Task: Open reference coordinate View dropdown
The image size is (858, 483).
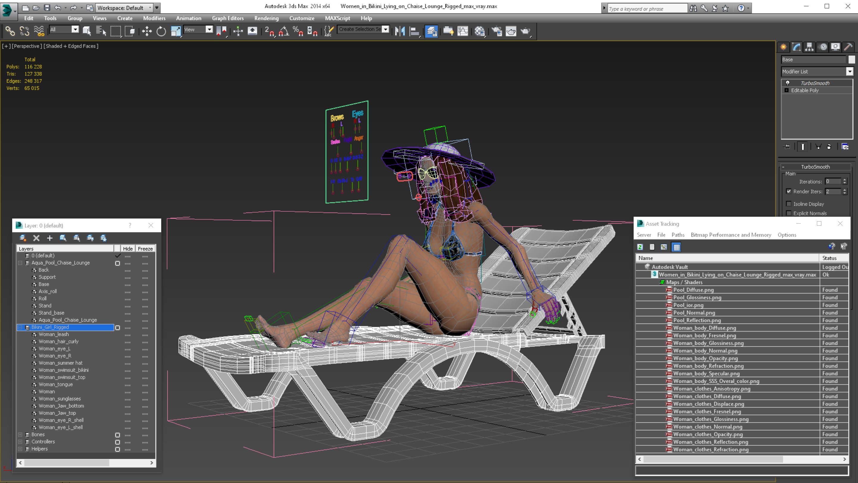Action: point(209,29)
